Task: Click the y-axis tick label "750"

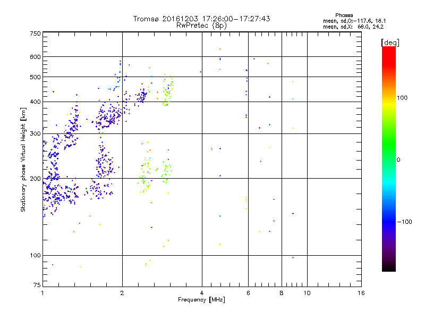Action: tap(35, 33)
